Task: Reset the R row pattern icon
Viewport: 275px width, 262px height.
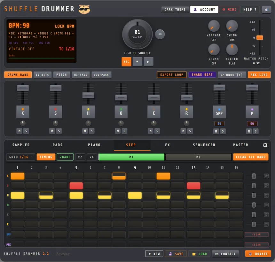Action: (266, 224)
